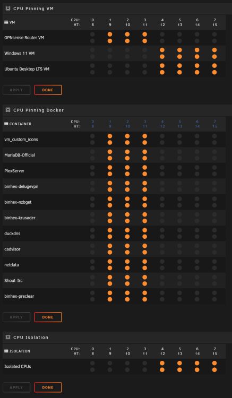The width and height of the screenshot is (232, 398).
Task: Select the cadvisor container name
Action: click(12, 249)
